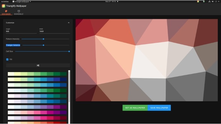Screen dimensions: 221x124
Task: Click the Width input field
Action: (55, 31)
